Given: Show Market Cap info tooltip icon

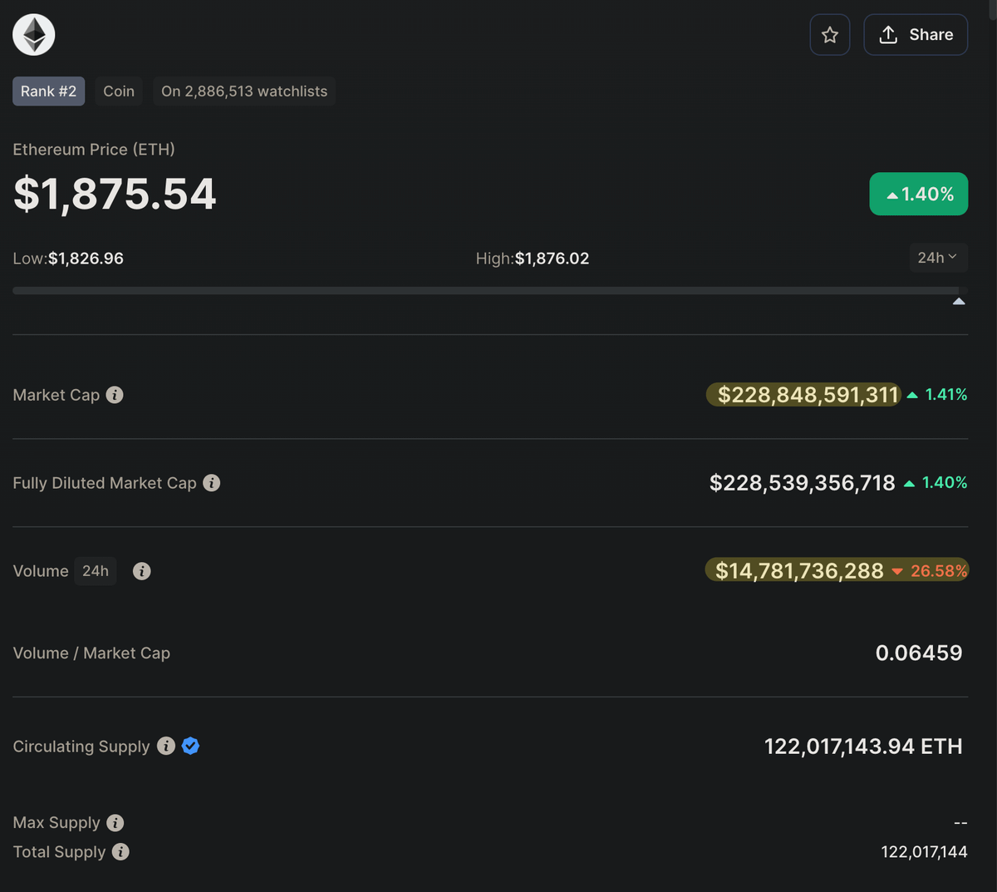Looking at the screenshot, I should click(115, 395).
